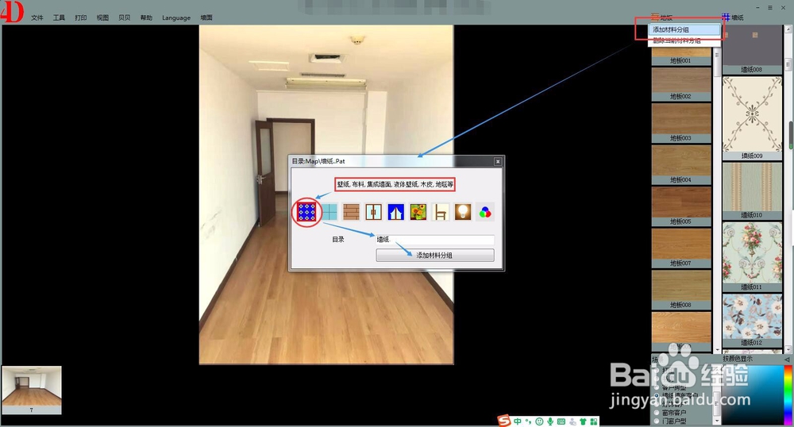This screenshot has width=794, height=427.
Task: Click the Sogou S input method logo
Action: point(504,421)
